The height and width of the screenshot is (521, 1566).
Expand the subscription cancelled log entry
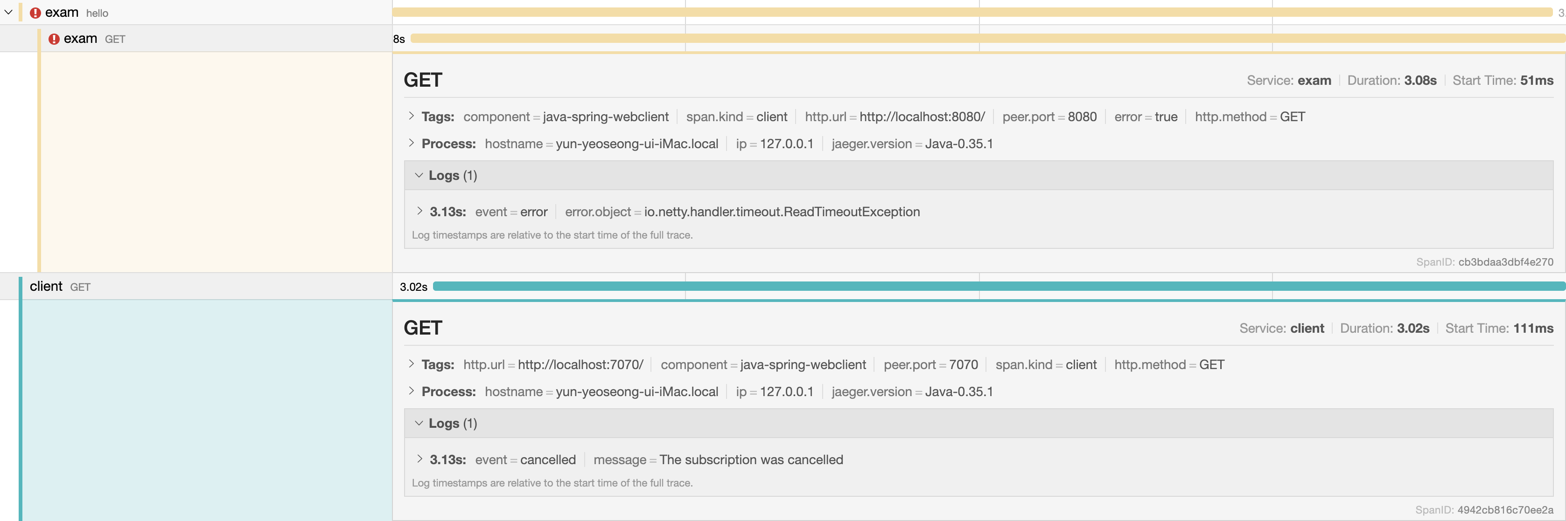[419, 459]
